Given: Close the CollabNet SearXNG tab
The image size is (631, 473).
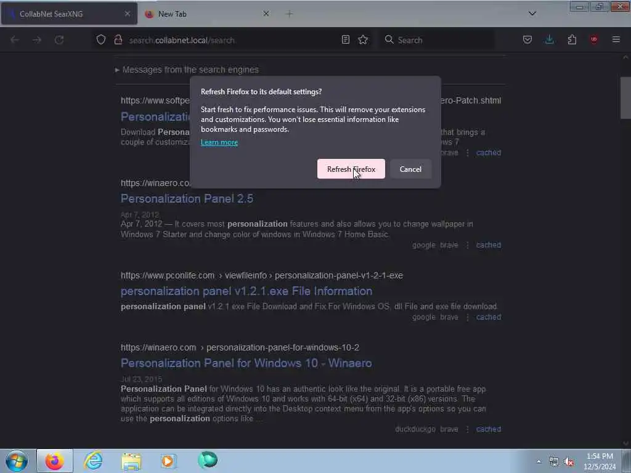Looking at the screenshot, I should (x=127, y=14).
